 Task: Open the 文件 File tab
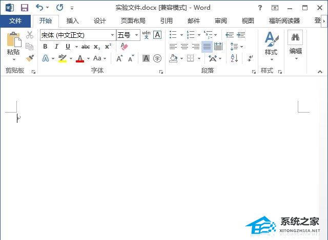(x=15, y=21)
